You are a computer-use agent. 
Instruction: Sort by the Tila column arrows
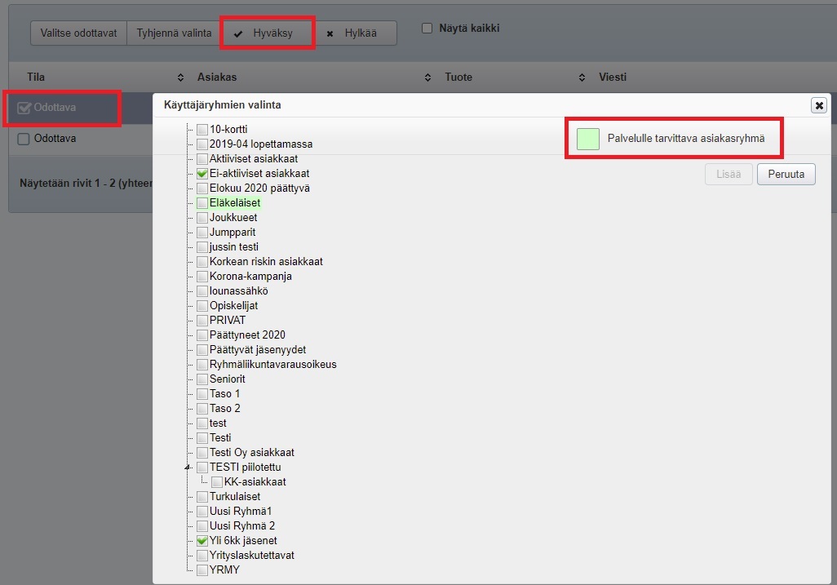click(180, 78)
